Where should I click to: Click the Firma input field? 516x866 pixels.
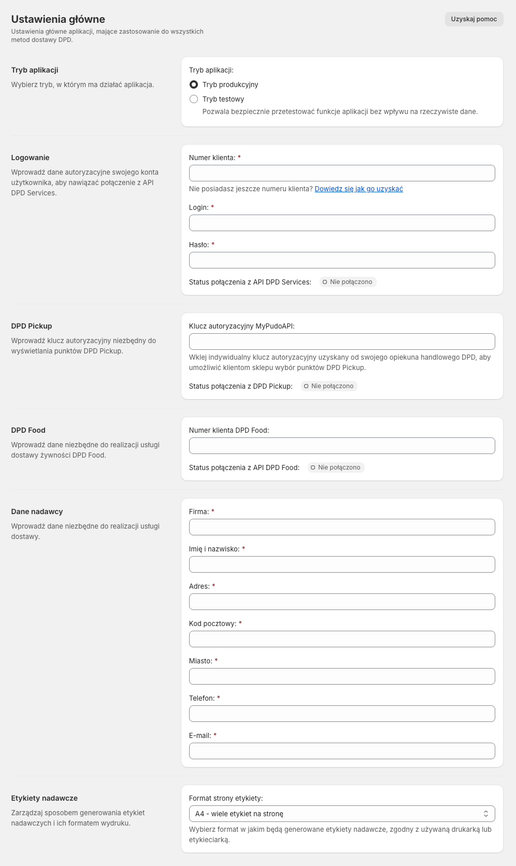(x=342, y=527)
